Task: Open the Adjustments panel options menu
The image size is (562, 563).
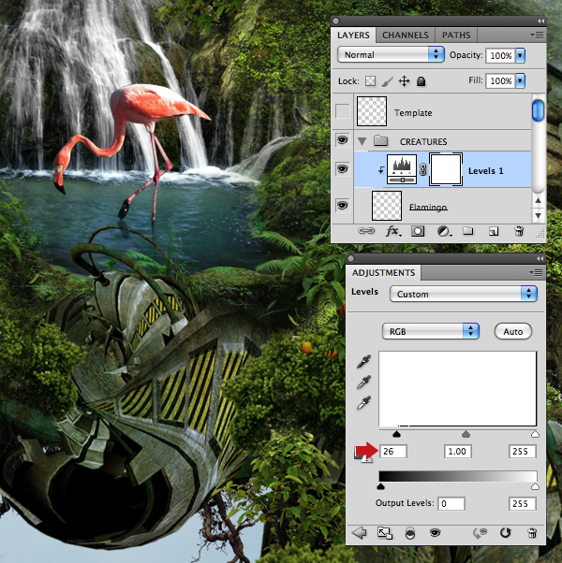Action: tap(536, 273)
